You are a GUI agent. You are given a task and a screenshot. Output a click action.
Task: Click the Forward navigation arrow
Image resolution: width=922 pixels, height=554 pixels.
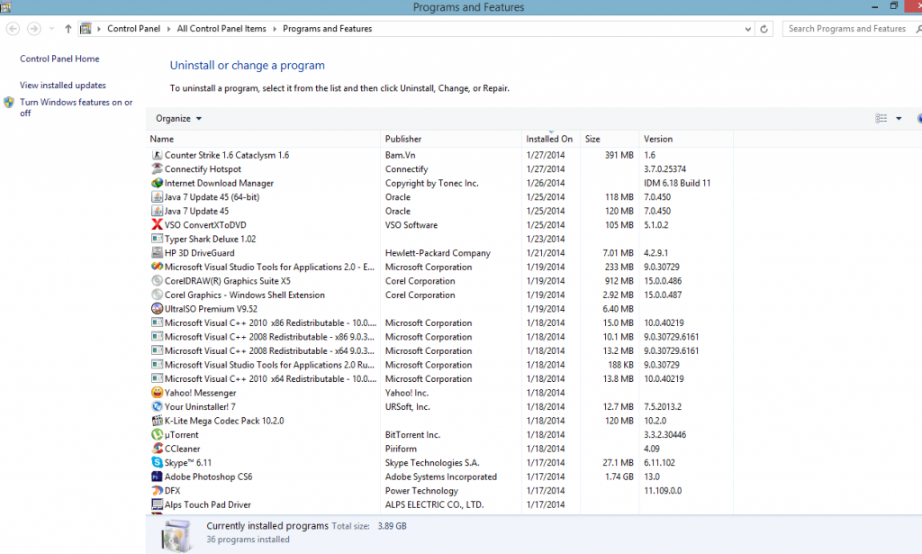[x=34, y=28]
